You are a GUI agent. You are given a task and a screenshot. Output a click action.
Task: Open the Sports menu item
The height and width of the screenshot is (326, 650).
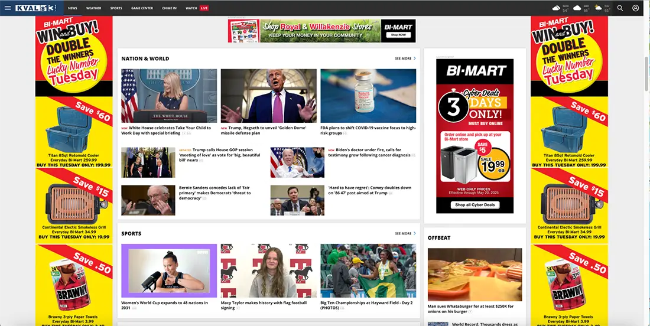(116, 8)
